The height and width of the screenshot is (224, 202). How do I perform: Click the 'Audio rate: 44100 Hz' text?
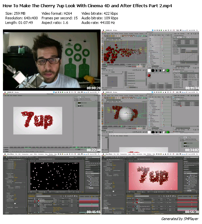coord(98,23)
